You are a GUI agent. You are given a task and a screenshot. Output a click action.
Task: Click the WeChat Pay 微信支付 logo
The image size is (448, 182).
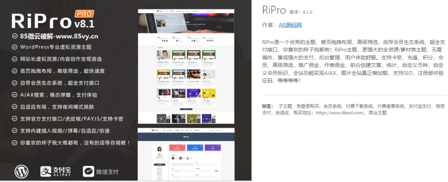[101, 172]
